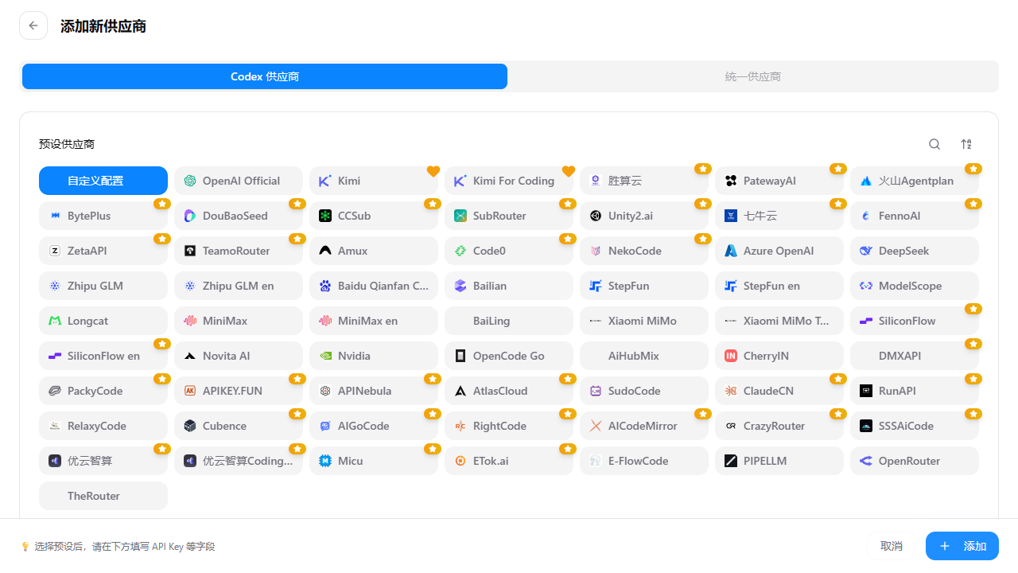Choose the SiliconFlow en provider

click(103, 356)
